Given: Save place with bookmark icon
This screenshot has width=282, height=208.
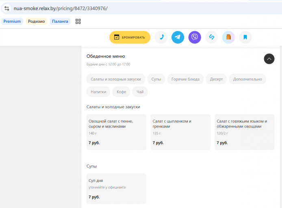Looking at the screenshot, I should click(245, 37).
